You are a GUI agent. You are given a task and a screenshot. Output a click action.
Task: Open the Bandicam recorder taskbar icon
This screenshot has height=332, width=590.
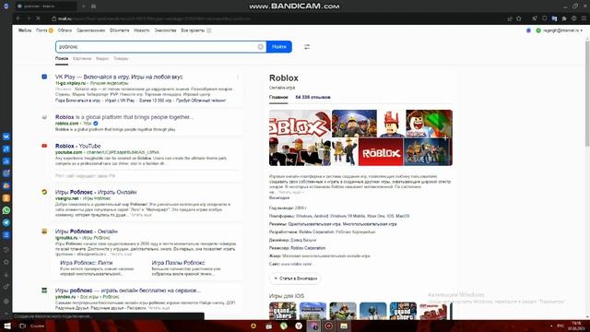click(329, 326)
